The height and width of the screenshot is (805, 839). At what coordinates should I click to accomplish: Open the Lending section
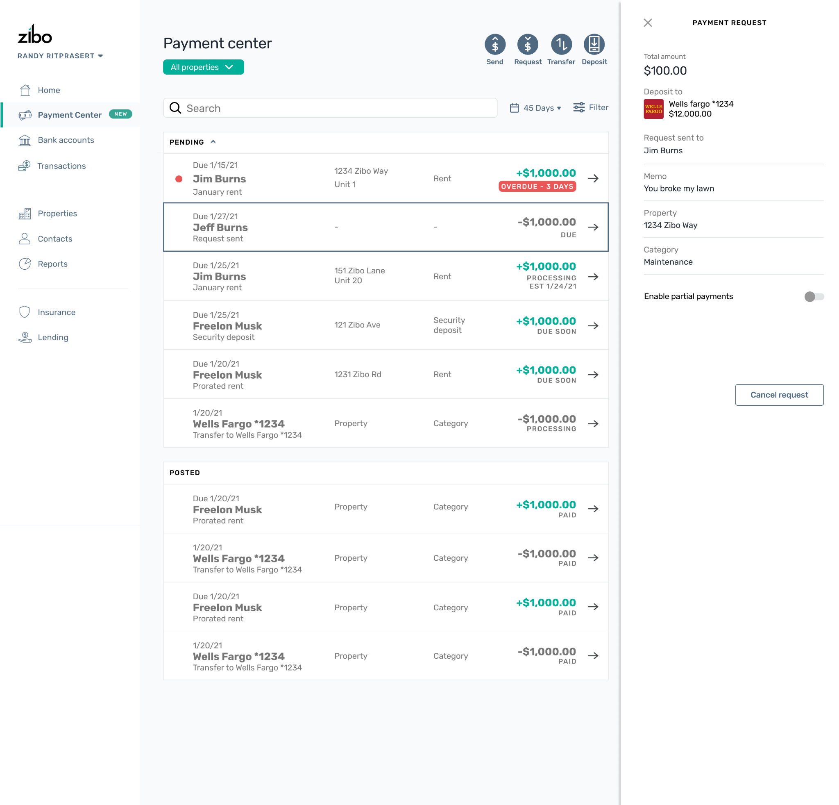tap(53, 337)
